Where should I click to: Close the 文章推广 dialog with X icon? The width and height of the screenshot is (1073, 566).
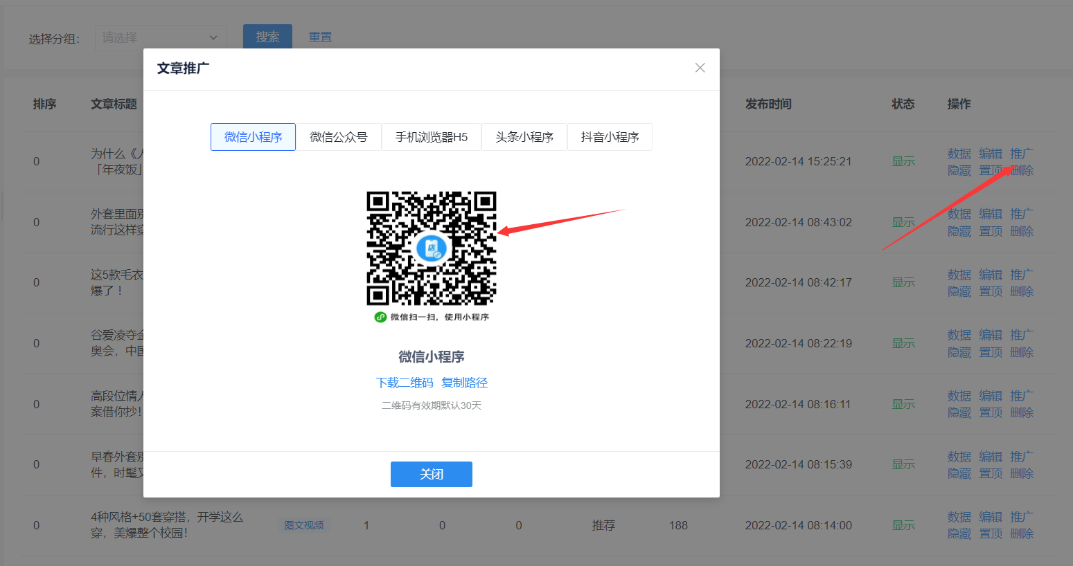click(x=700, y=68)
